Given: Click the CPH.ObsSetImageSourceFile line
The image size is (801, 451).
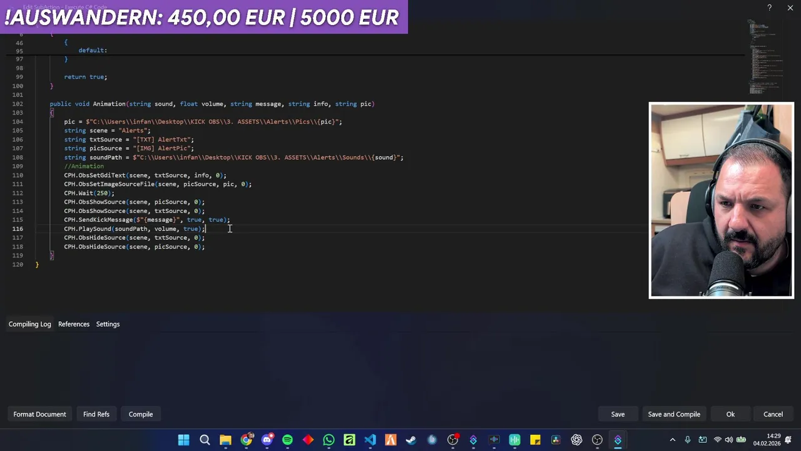Looking at the screenshot, I should pos(158,184).
